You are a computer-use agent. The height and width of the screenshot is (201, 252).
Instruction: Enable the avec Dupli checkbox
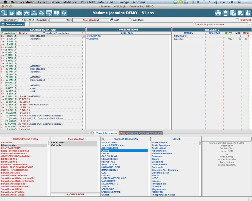point(130,20)
